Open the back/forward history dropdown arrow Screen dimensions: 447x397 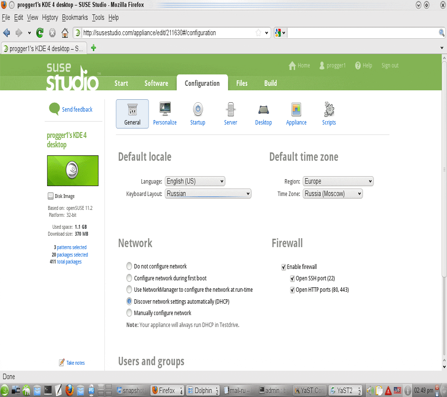29,33
